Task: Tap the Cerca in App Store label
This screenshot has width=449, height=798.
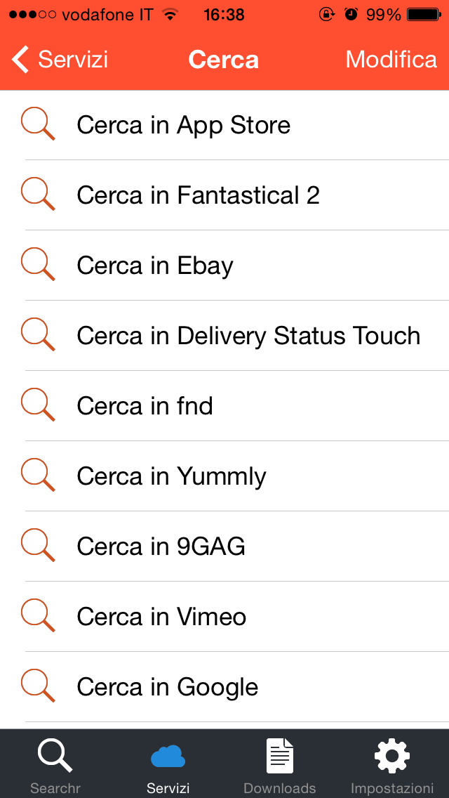Action: point(183,125)
